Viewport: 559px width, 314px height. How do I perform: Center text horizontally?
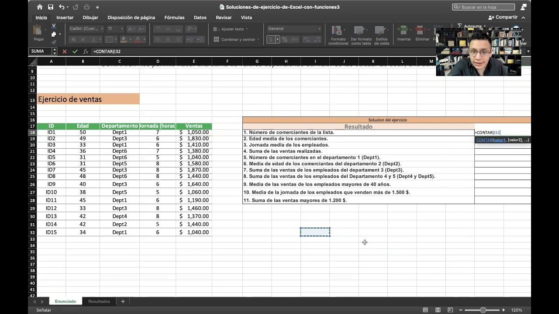168,40
